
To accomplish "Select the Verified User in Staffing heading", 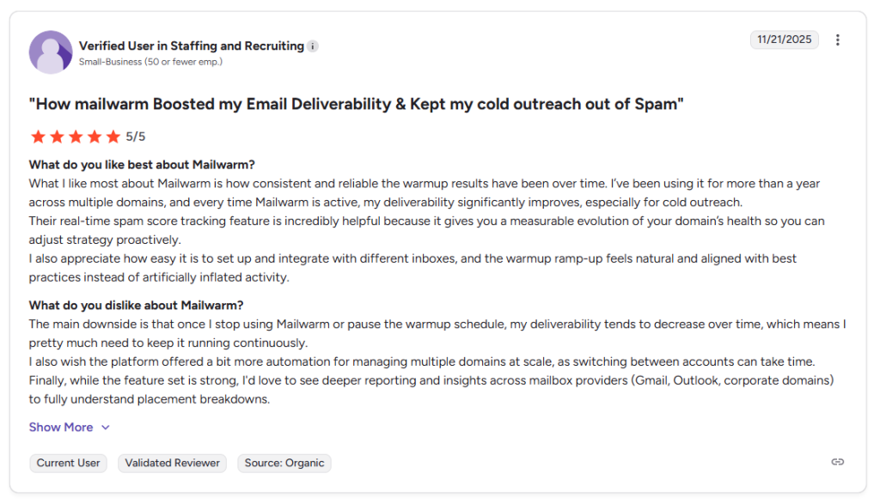I will click(192, 46).
